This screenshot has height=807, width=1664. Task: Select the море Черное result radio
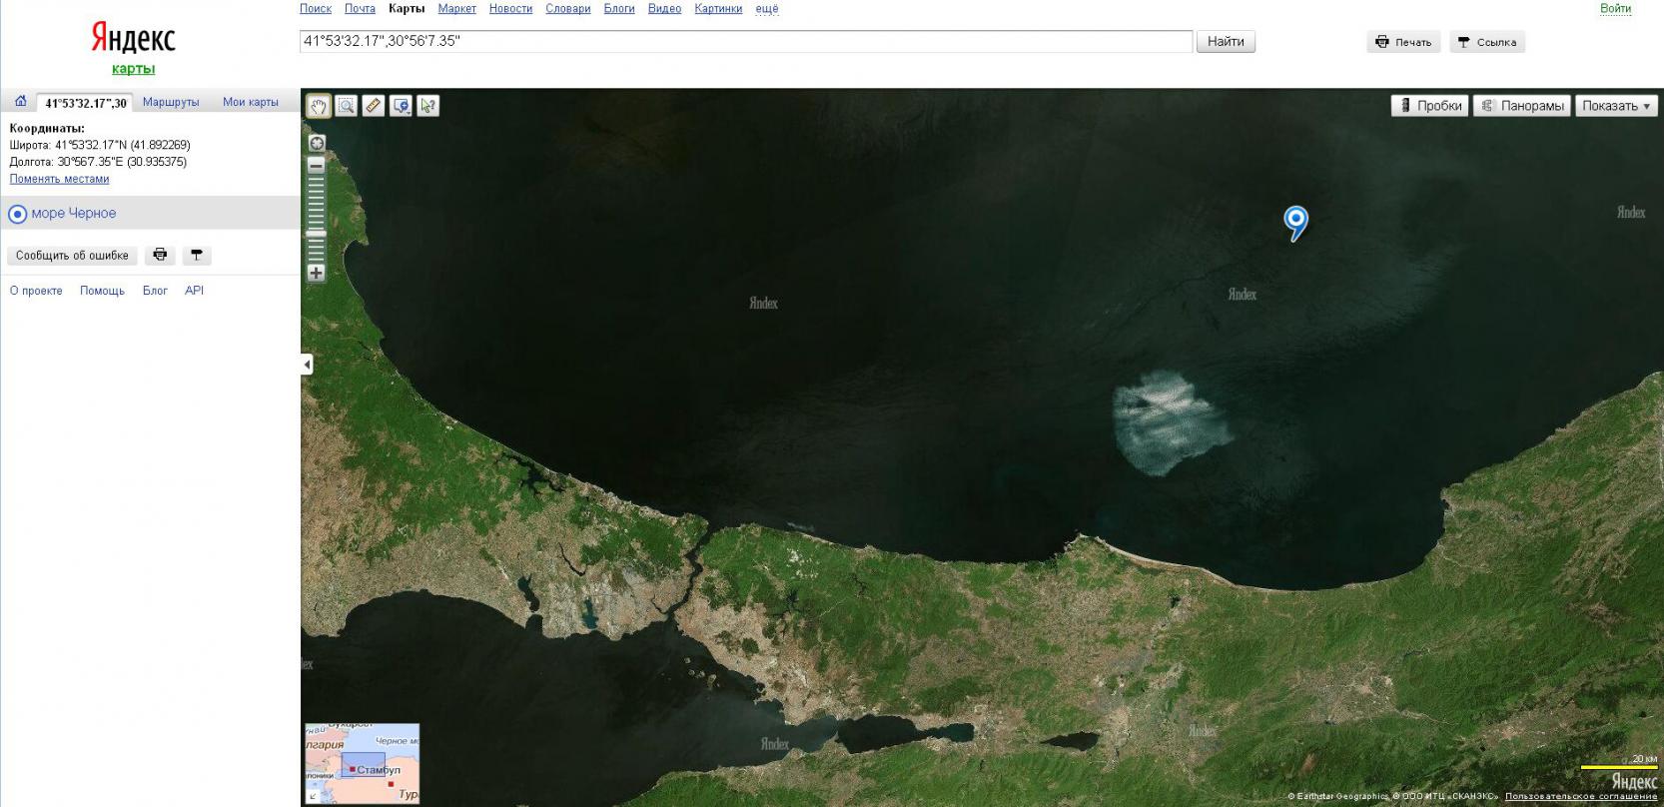pyautogui.click(x=18, y=214)
